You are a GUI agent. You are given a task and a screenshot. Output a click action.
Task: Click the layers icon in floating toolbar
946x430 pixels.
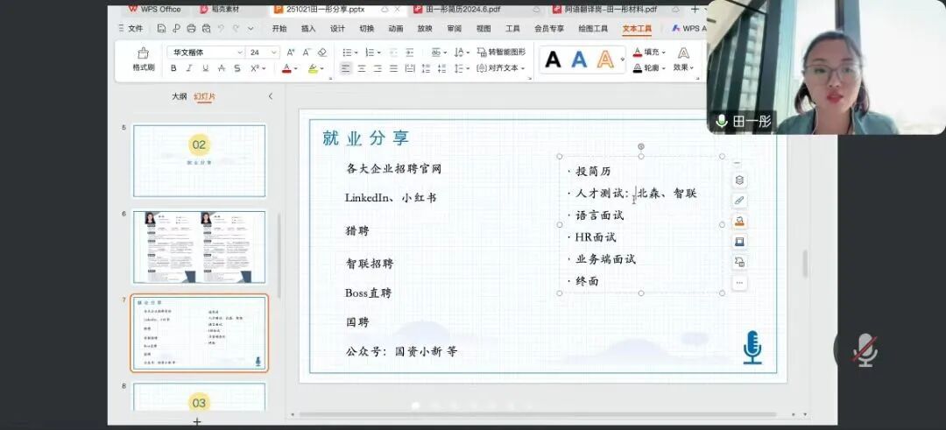pos(739,180)
